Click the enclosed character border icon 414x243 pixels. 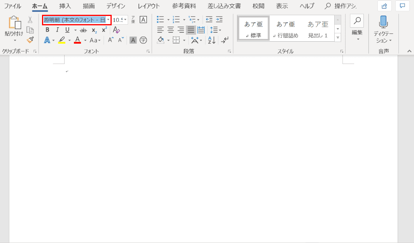pos(143,20)
